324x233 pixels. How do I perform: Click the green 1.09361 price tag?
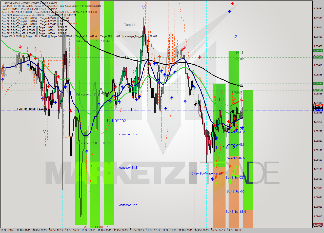(318, 84)
